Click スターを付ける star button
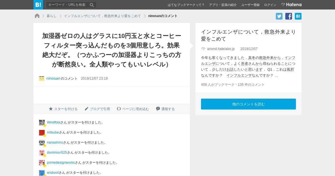Image resolution: width=335 pixels, height=176 pixels. click(63, 109)
